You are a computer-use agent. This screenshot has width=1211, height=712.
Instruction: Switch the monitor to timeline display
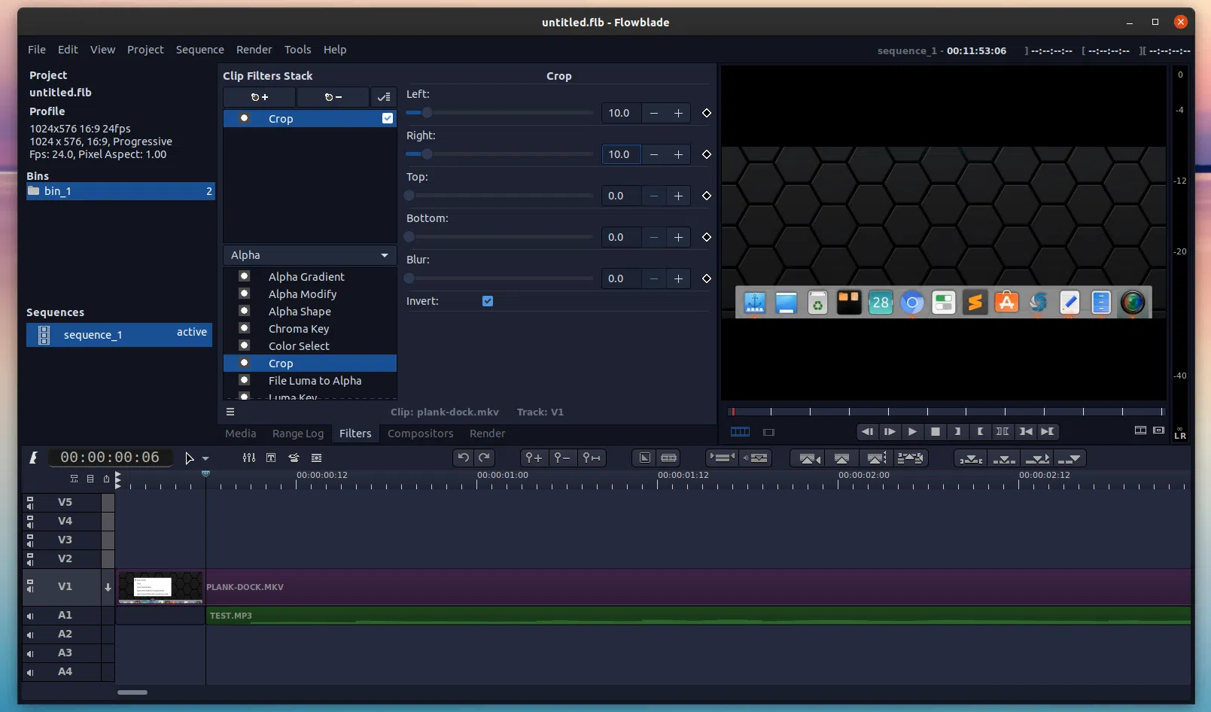click(x=740, y=432)
